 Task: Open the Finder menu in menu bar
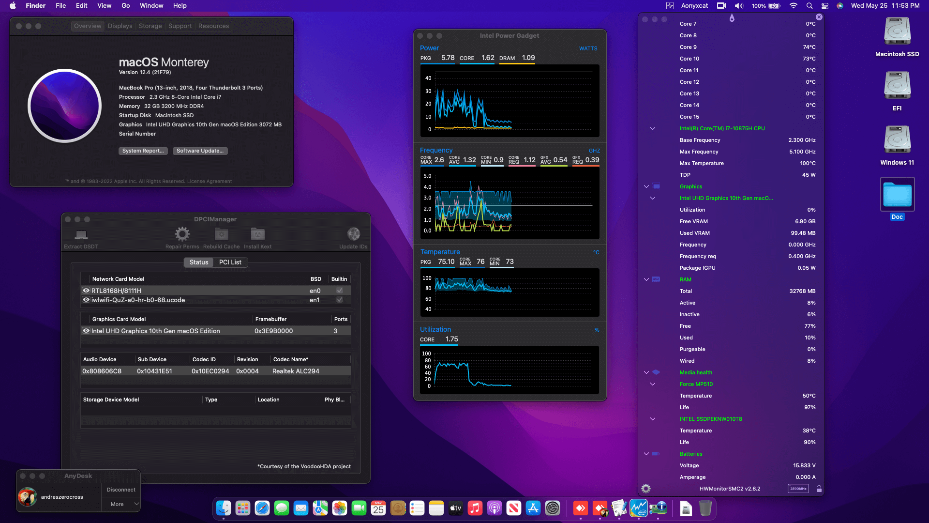click(x=36, y=6)
